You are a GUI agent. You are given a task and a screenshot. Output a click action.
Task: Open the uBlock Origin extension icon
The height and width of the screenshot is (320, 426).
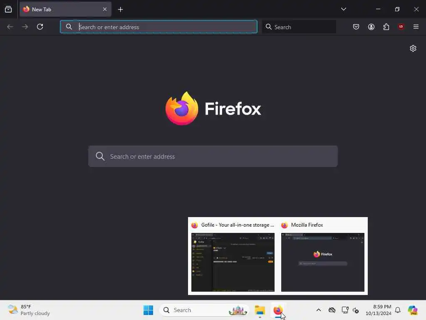coord(401,27)
